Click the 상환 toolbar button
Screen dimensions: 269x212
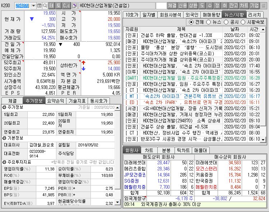pos(193,6)
